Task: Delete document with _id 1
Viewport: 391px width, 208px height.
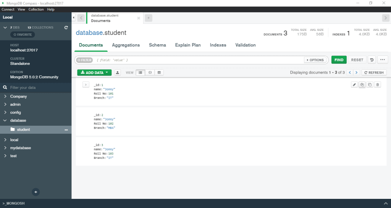Action: coord(378,85)
